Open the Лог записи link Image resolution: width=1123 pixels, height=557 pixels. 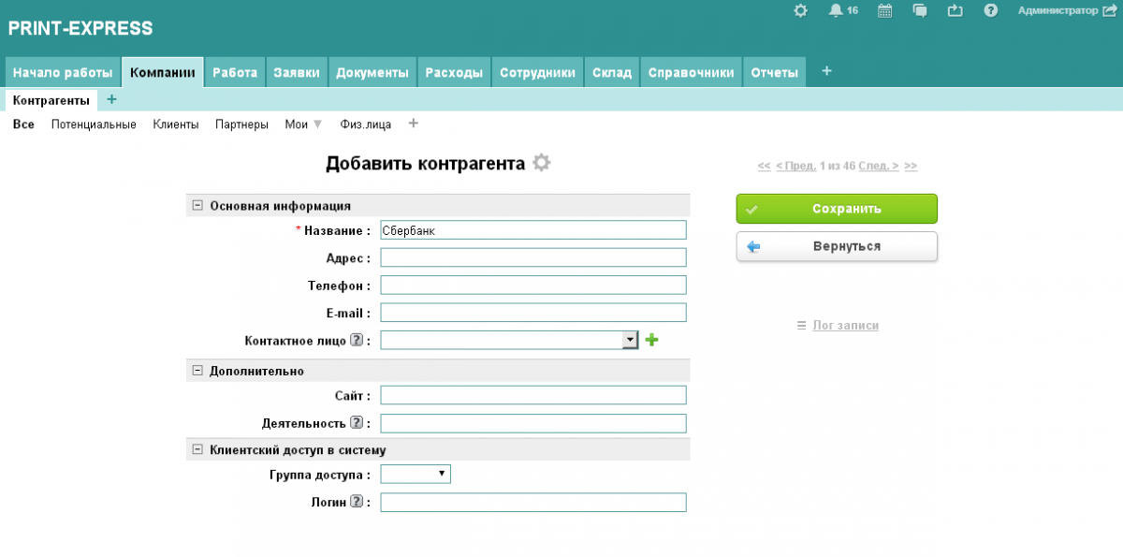[x=845, y=325]
